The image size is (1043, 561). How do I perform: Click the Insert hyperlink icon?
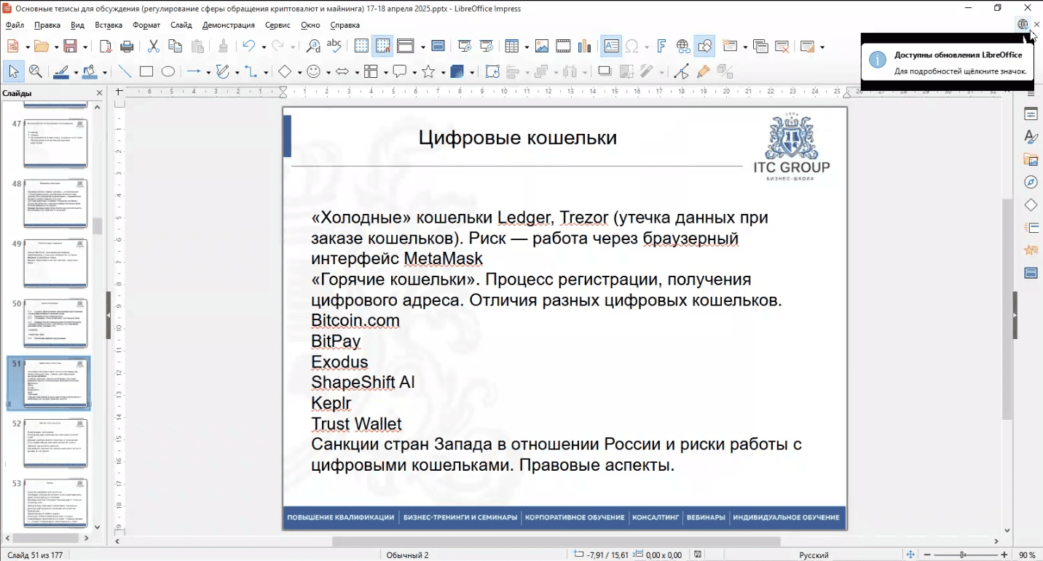[x=682, y=47]
